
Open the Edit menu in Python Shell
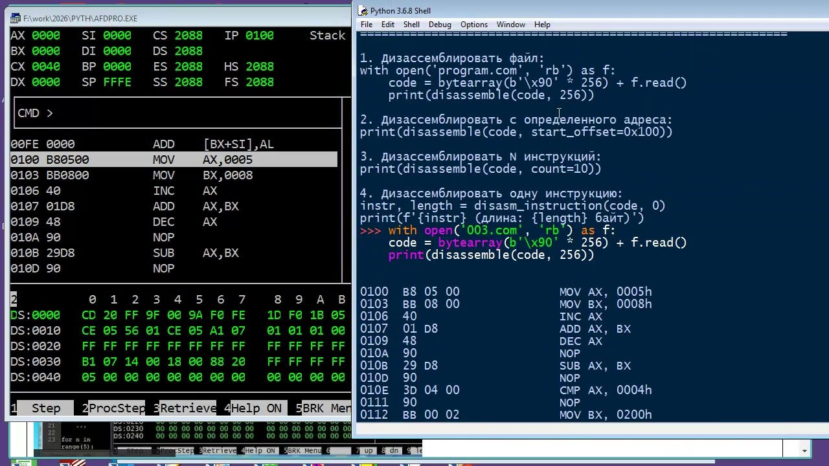(387, 25)
